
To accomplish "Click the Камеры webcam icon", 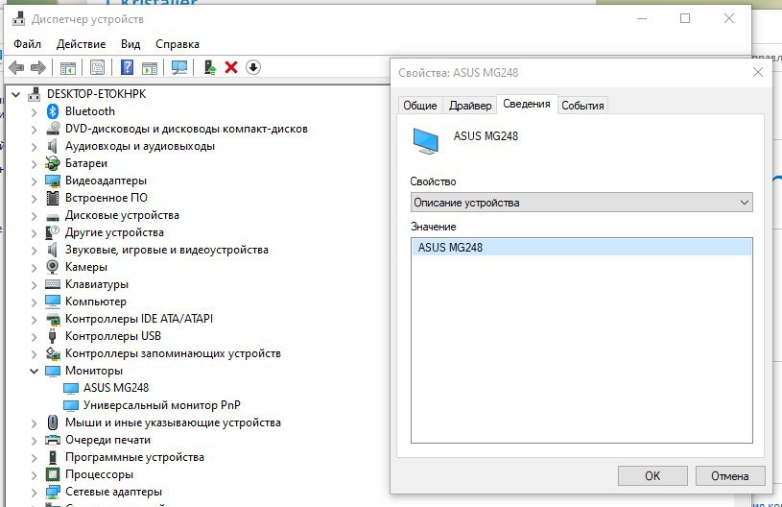I will (x=53, y=267).
